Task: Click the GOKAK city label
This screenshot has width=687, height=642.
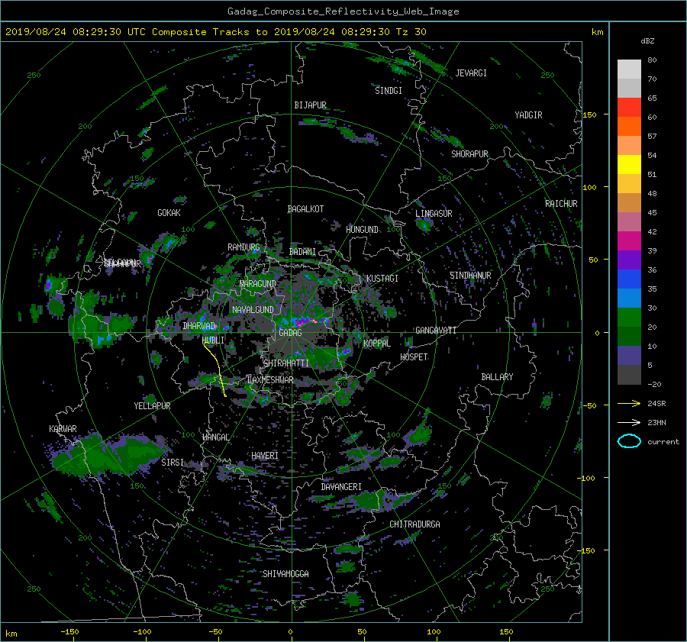Action: pyautogui.click(x=169, y=213)
